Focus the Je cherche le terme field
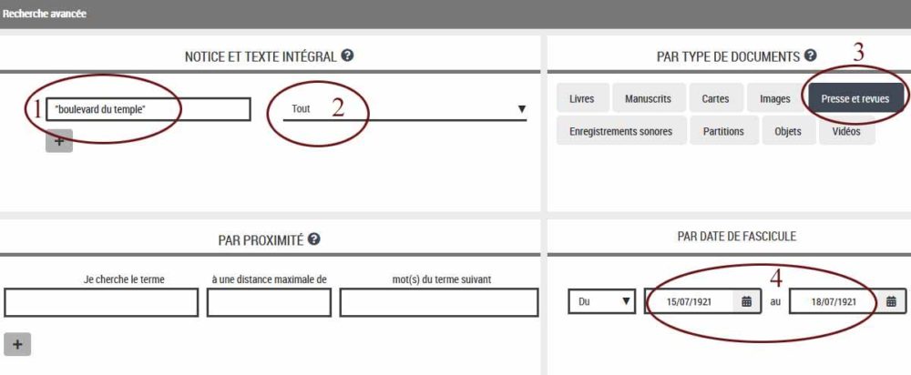Screen dimensions: 911x375 coord(100,302)
